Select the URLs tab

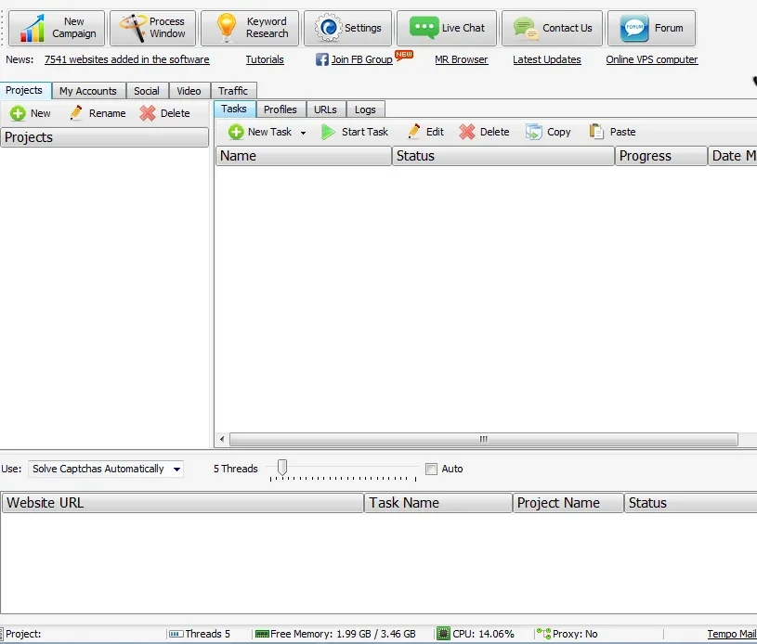point(325,109)
